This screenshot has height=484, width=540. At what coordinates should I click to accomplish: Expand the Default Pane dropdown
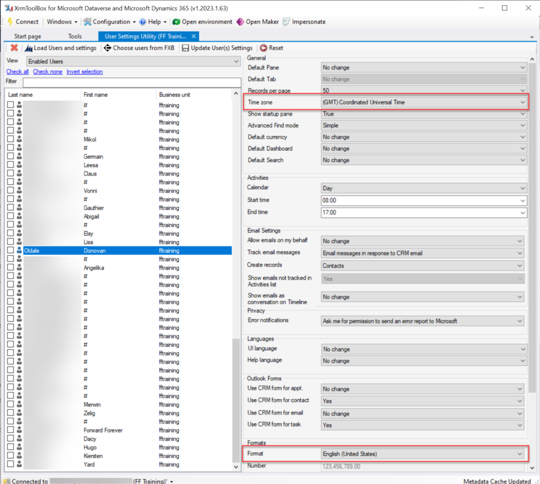(423, 67)
